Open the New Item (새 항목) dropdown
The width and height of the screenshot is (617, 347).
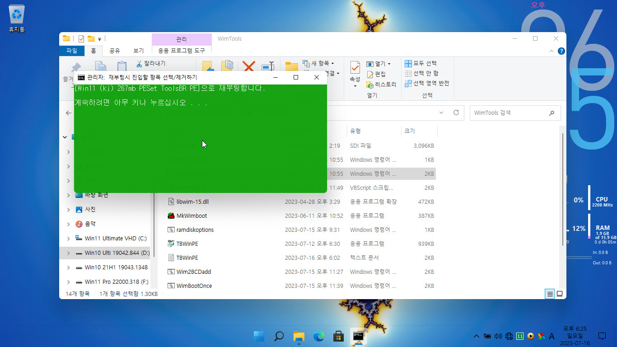(318, 63)
